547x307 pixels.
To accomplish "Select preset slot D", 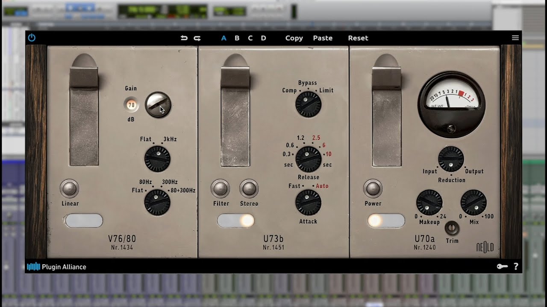I will pyautogui.click(x=263, y=38).
